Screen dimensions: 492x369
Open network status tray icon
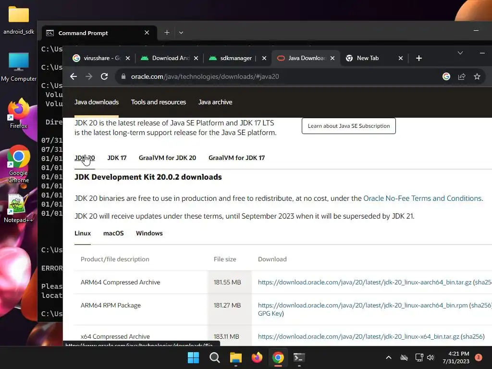419,357
